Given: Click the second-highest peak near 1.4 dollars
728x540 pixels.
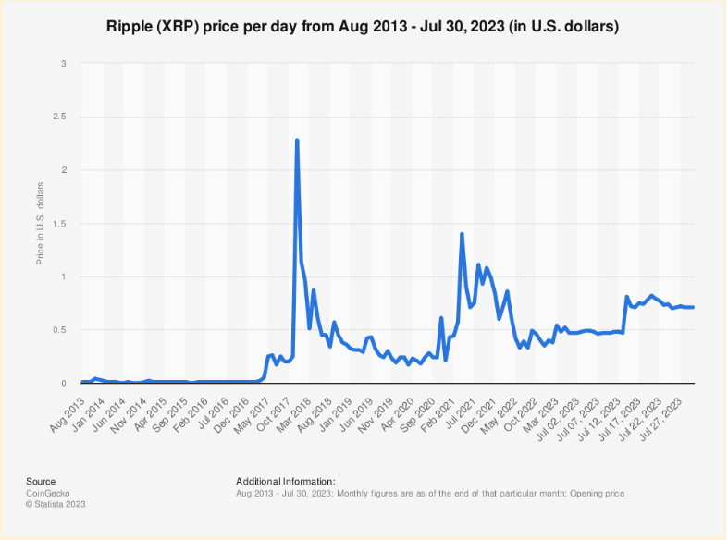Looking at the screenshot, I should click(x=461, y=234).
